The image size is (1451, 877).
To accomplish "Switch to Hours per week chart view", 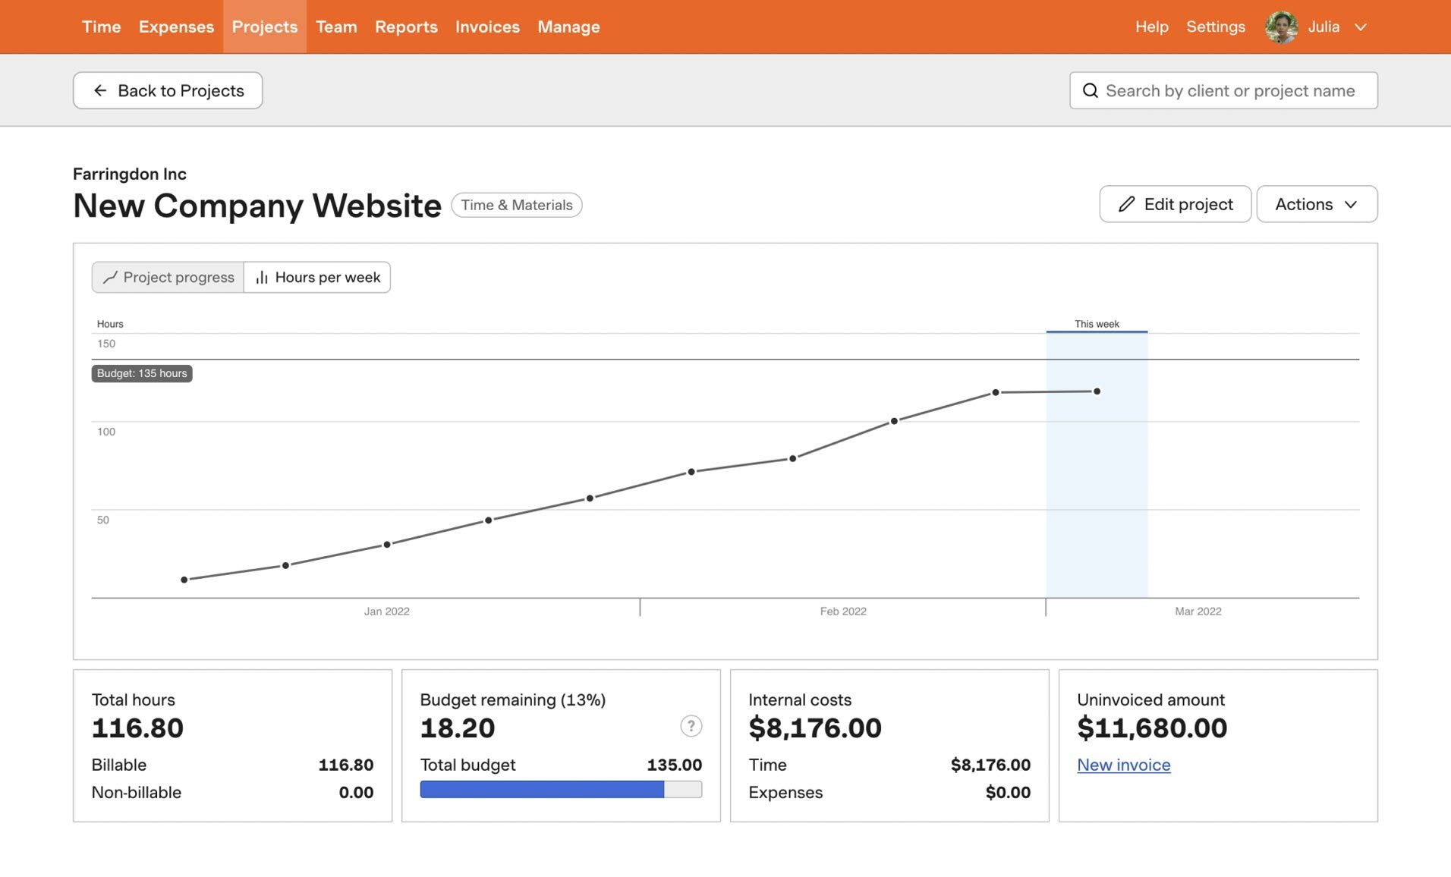I will coord(317,278).
